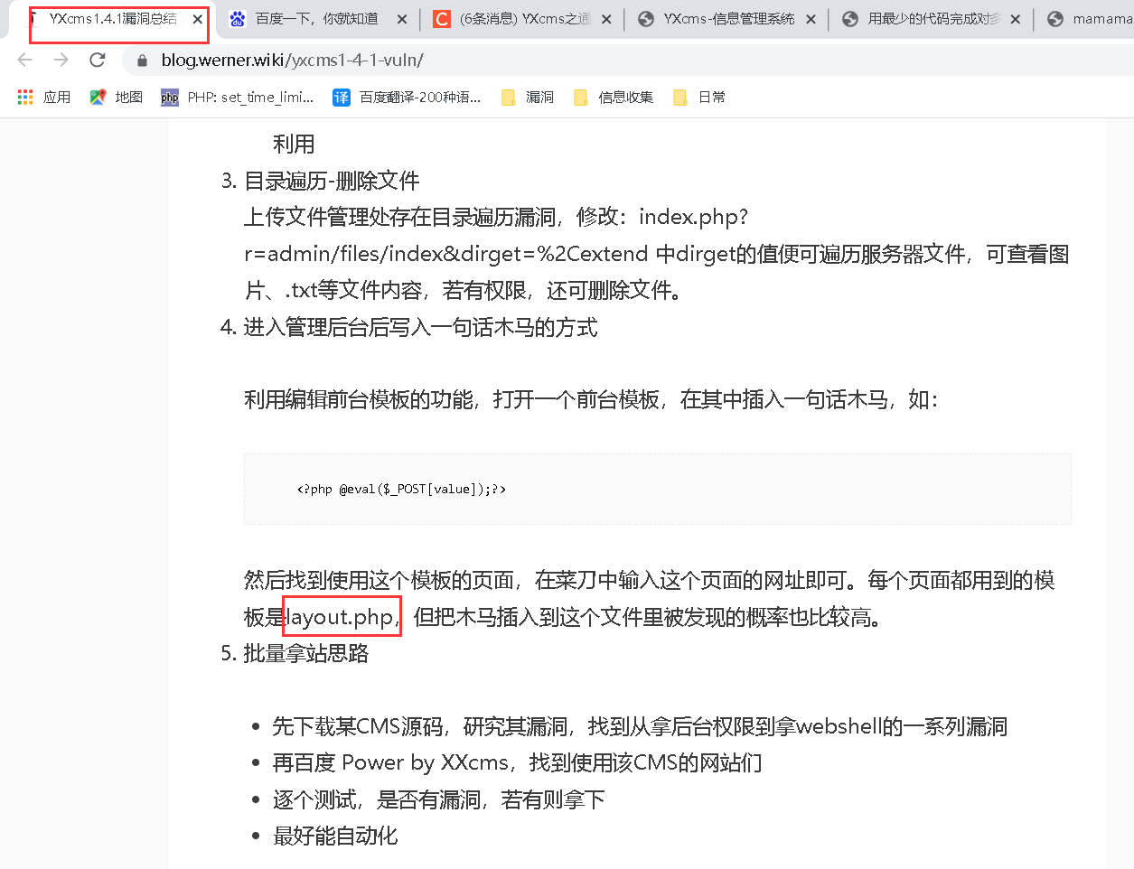
Task: Click the text r=admin/files/index&dirget=%2Cextend
Action: tap(446, 254)
